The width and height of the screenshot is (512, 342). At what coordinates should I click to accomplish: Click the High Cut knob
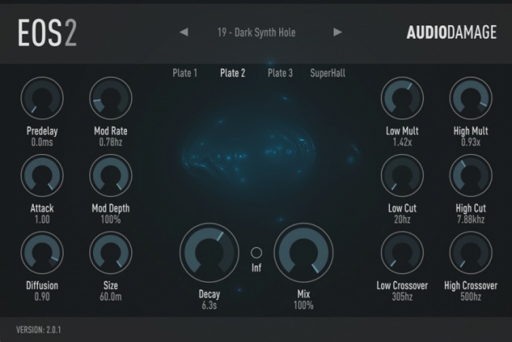coord(470,175)
